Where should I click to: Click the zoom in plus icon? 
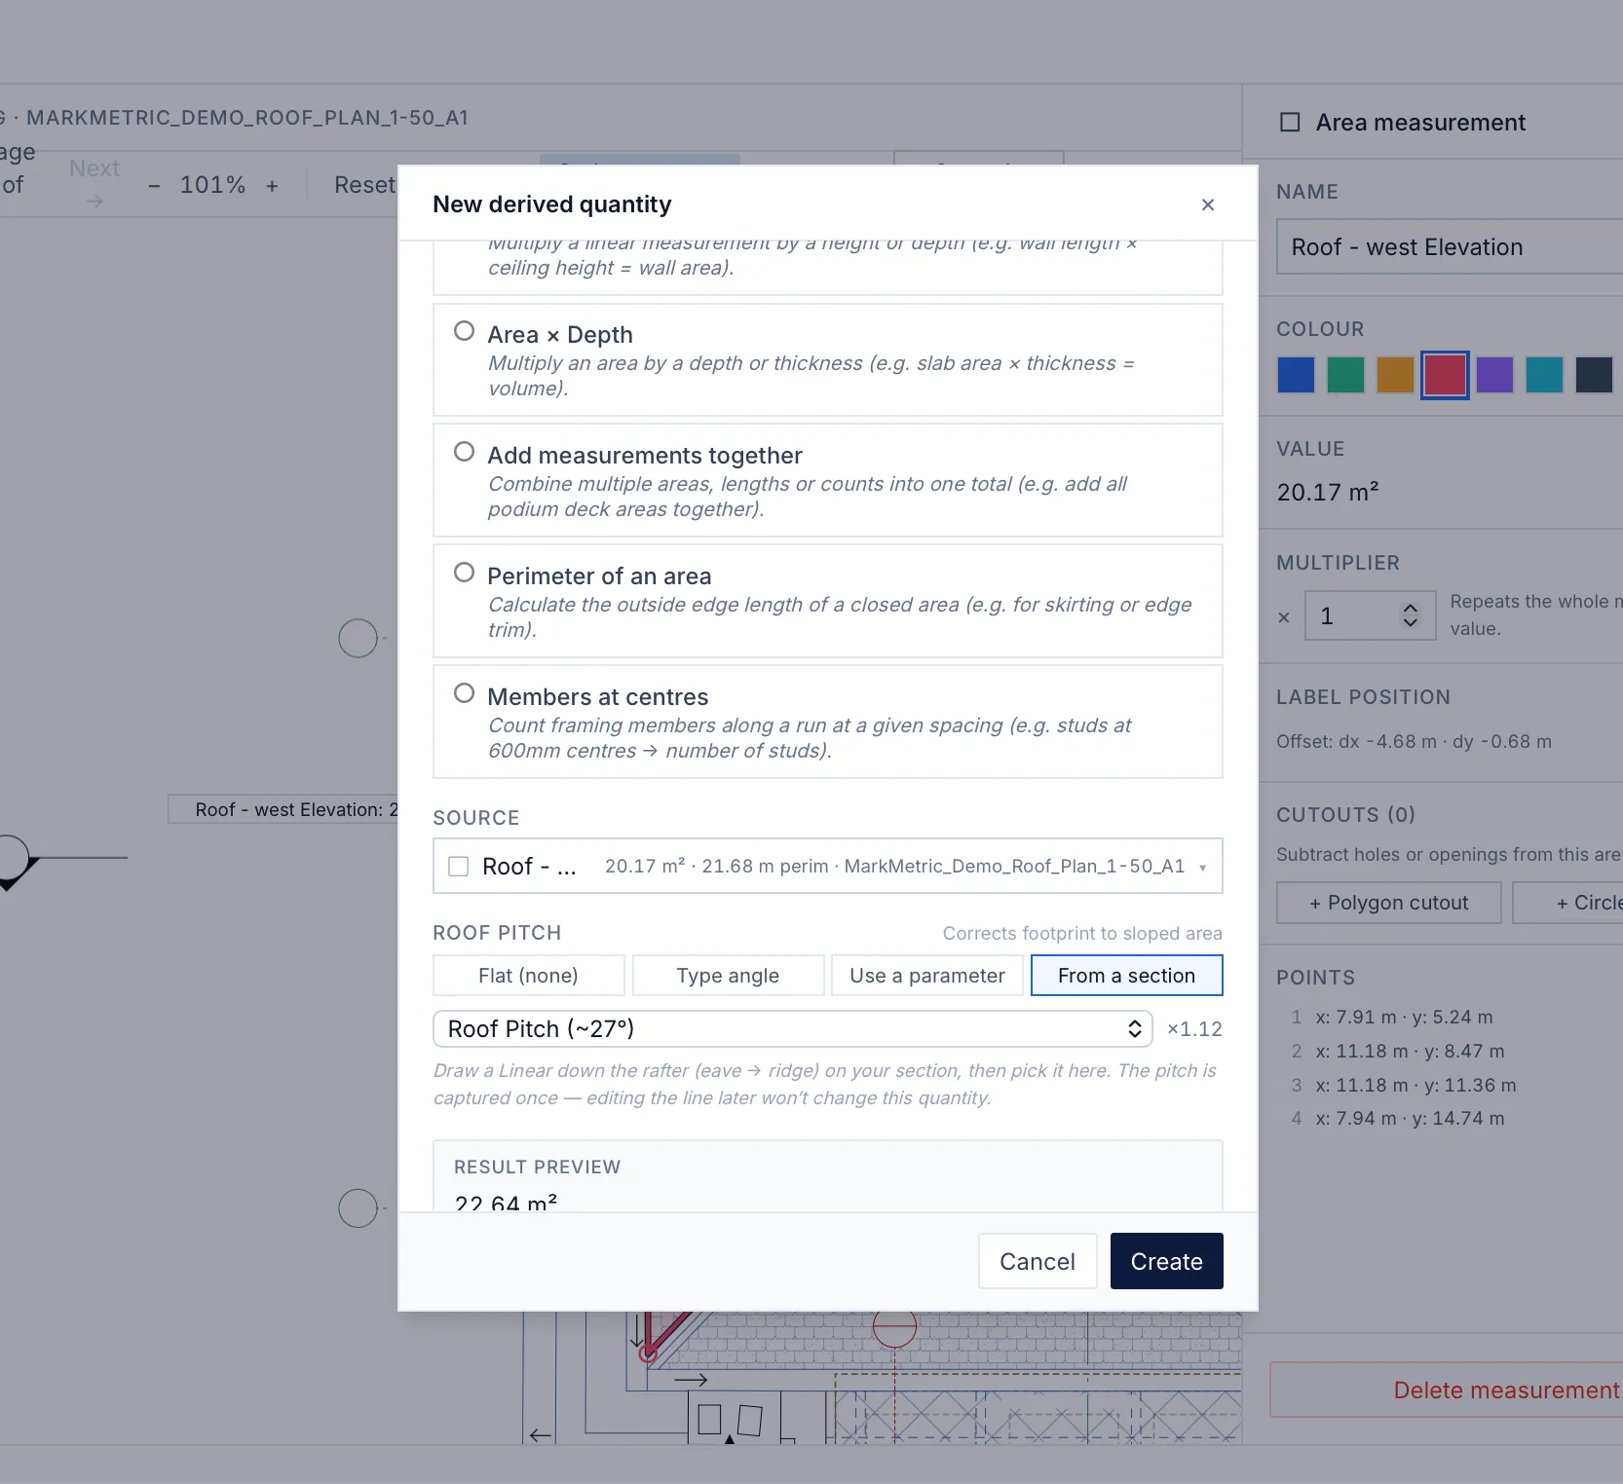[x=272, y=185]
